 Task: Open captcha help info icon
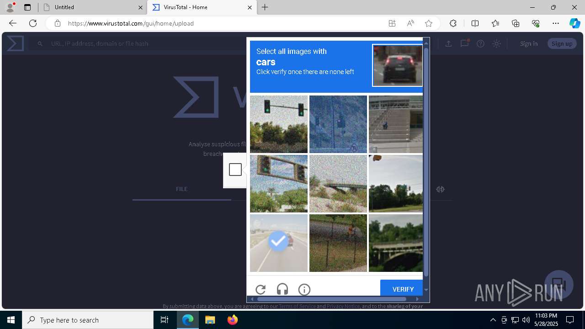pyautogui.click(x=304, y=289)
